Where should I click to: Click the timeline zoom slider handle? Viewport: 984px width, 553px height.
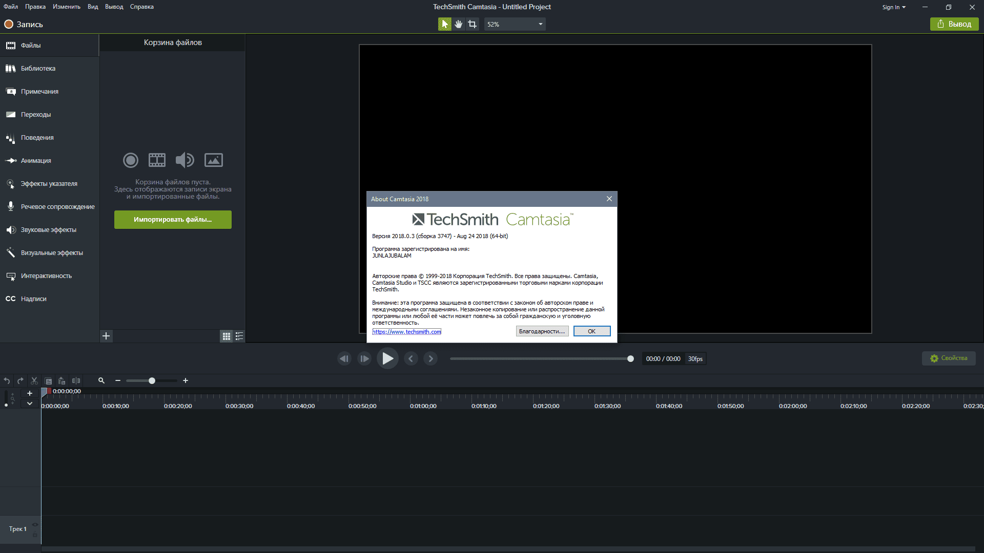(x=152, y=381)
